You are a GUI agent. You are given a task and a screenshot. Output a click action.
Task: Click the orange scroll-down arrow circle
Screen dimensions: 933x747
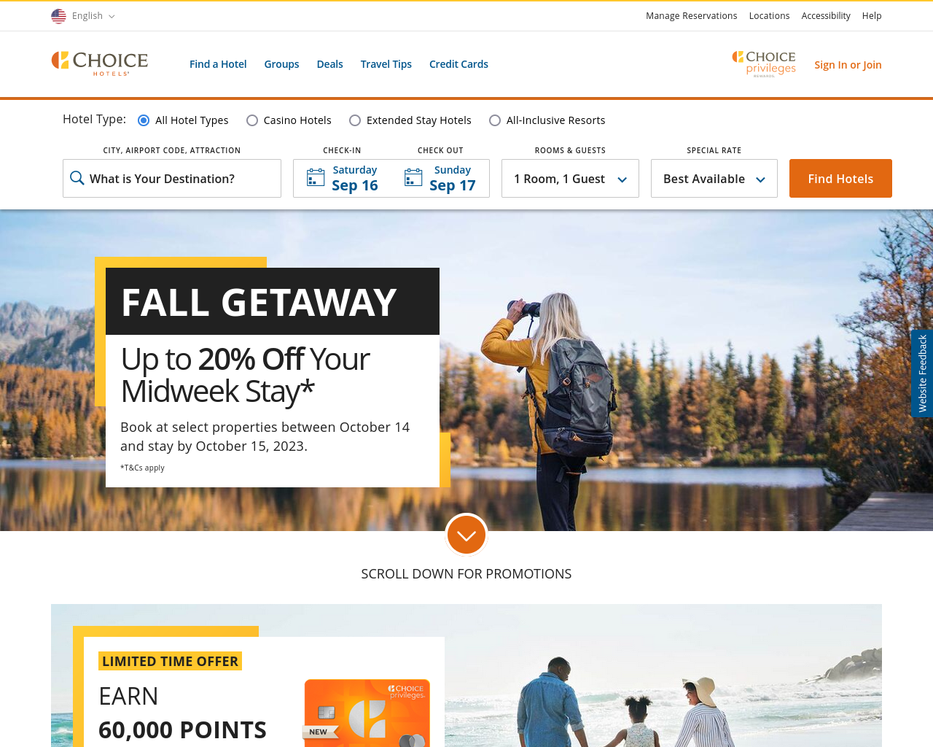[466, 535]
